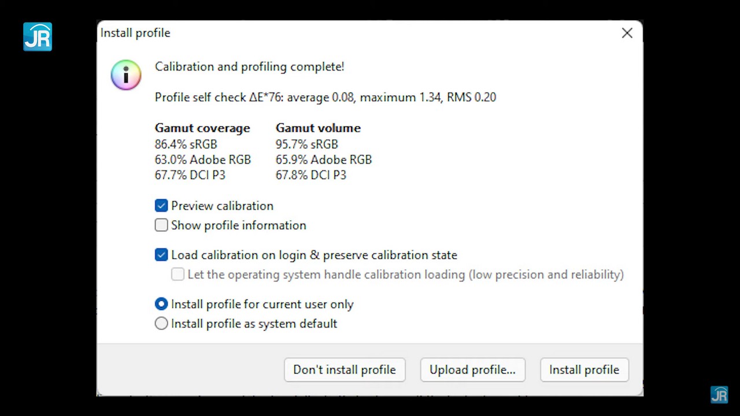Click the 86.4% sRGB coverage value

(x=186, y=144)
